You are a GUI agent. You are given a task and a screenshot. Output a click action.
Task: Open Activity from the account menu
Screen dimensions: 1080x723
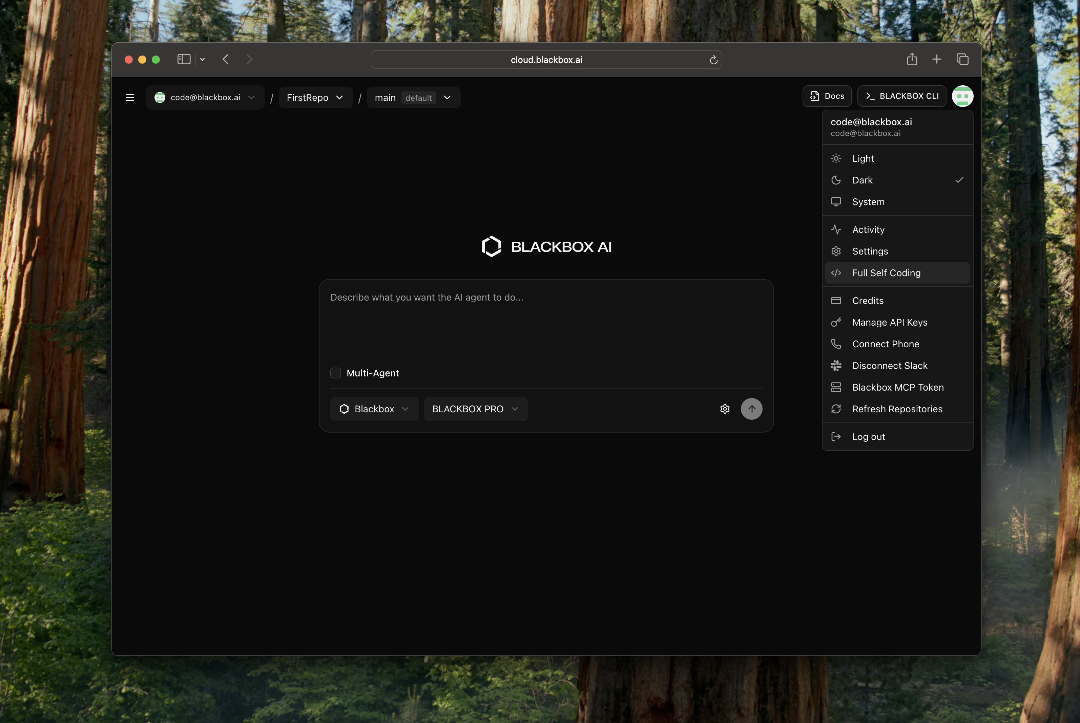pyautogui.click(x=868, y=229)
